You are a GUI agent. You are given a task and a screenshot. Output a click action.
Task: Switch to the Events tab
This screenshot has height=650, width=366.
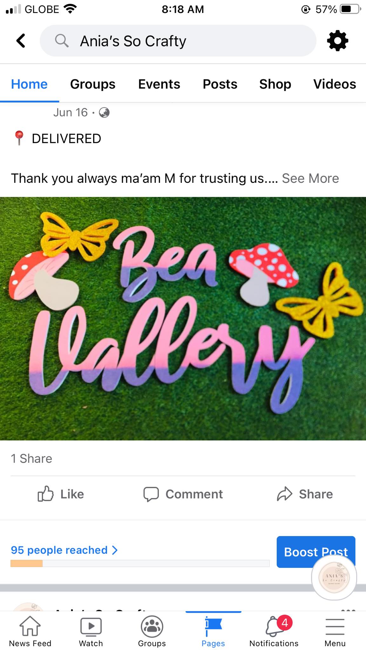(x=159, y=84)
